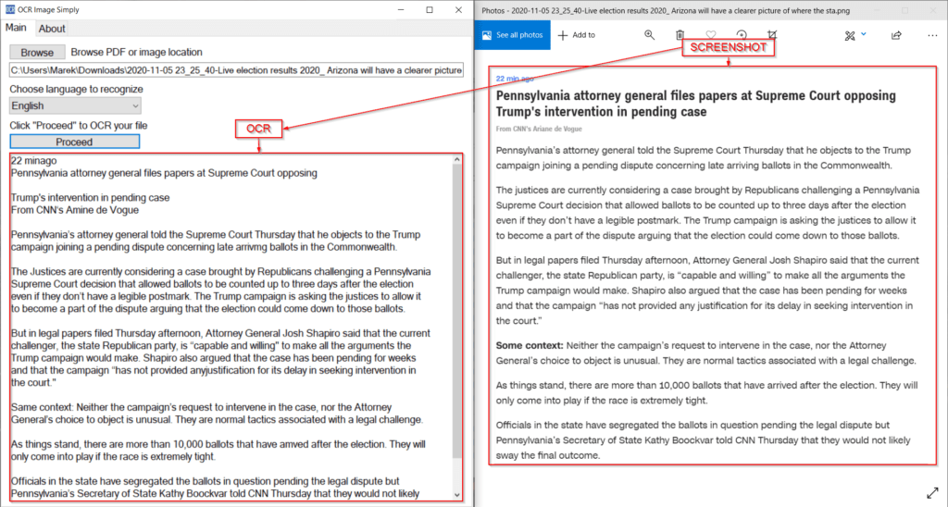Open the three-dots more options menu
Image resolution: width=948 pixels, height=507 pixels.
click(x=931, y=35)
